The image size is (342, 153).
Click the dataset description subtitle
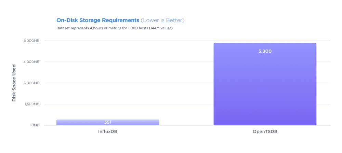tap(115, 28)
